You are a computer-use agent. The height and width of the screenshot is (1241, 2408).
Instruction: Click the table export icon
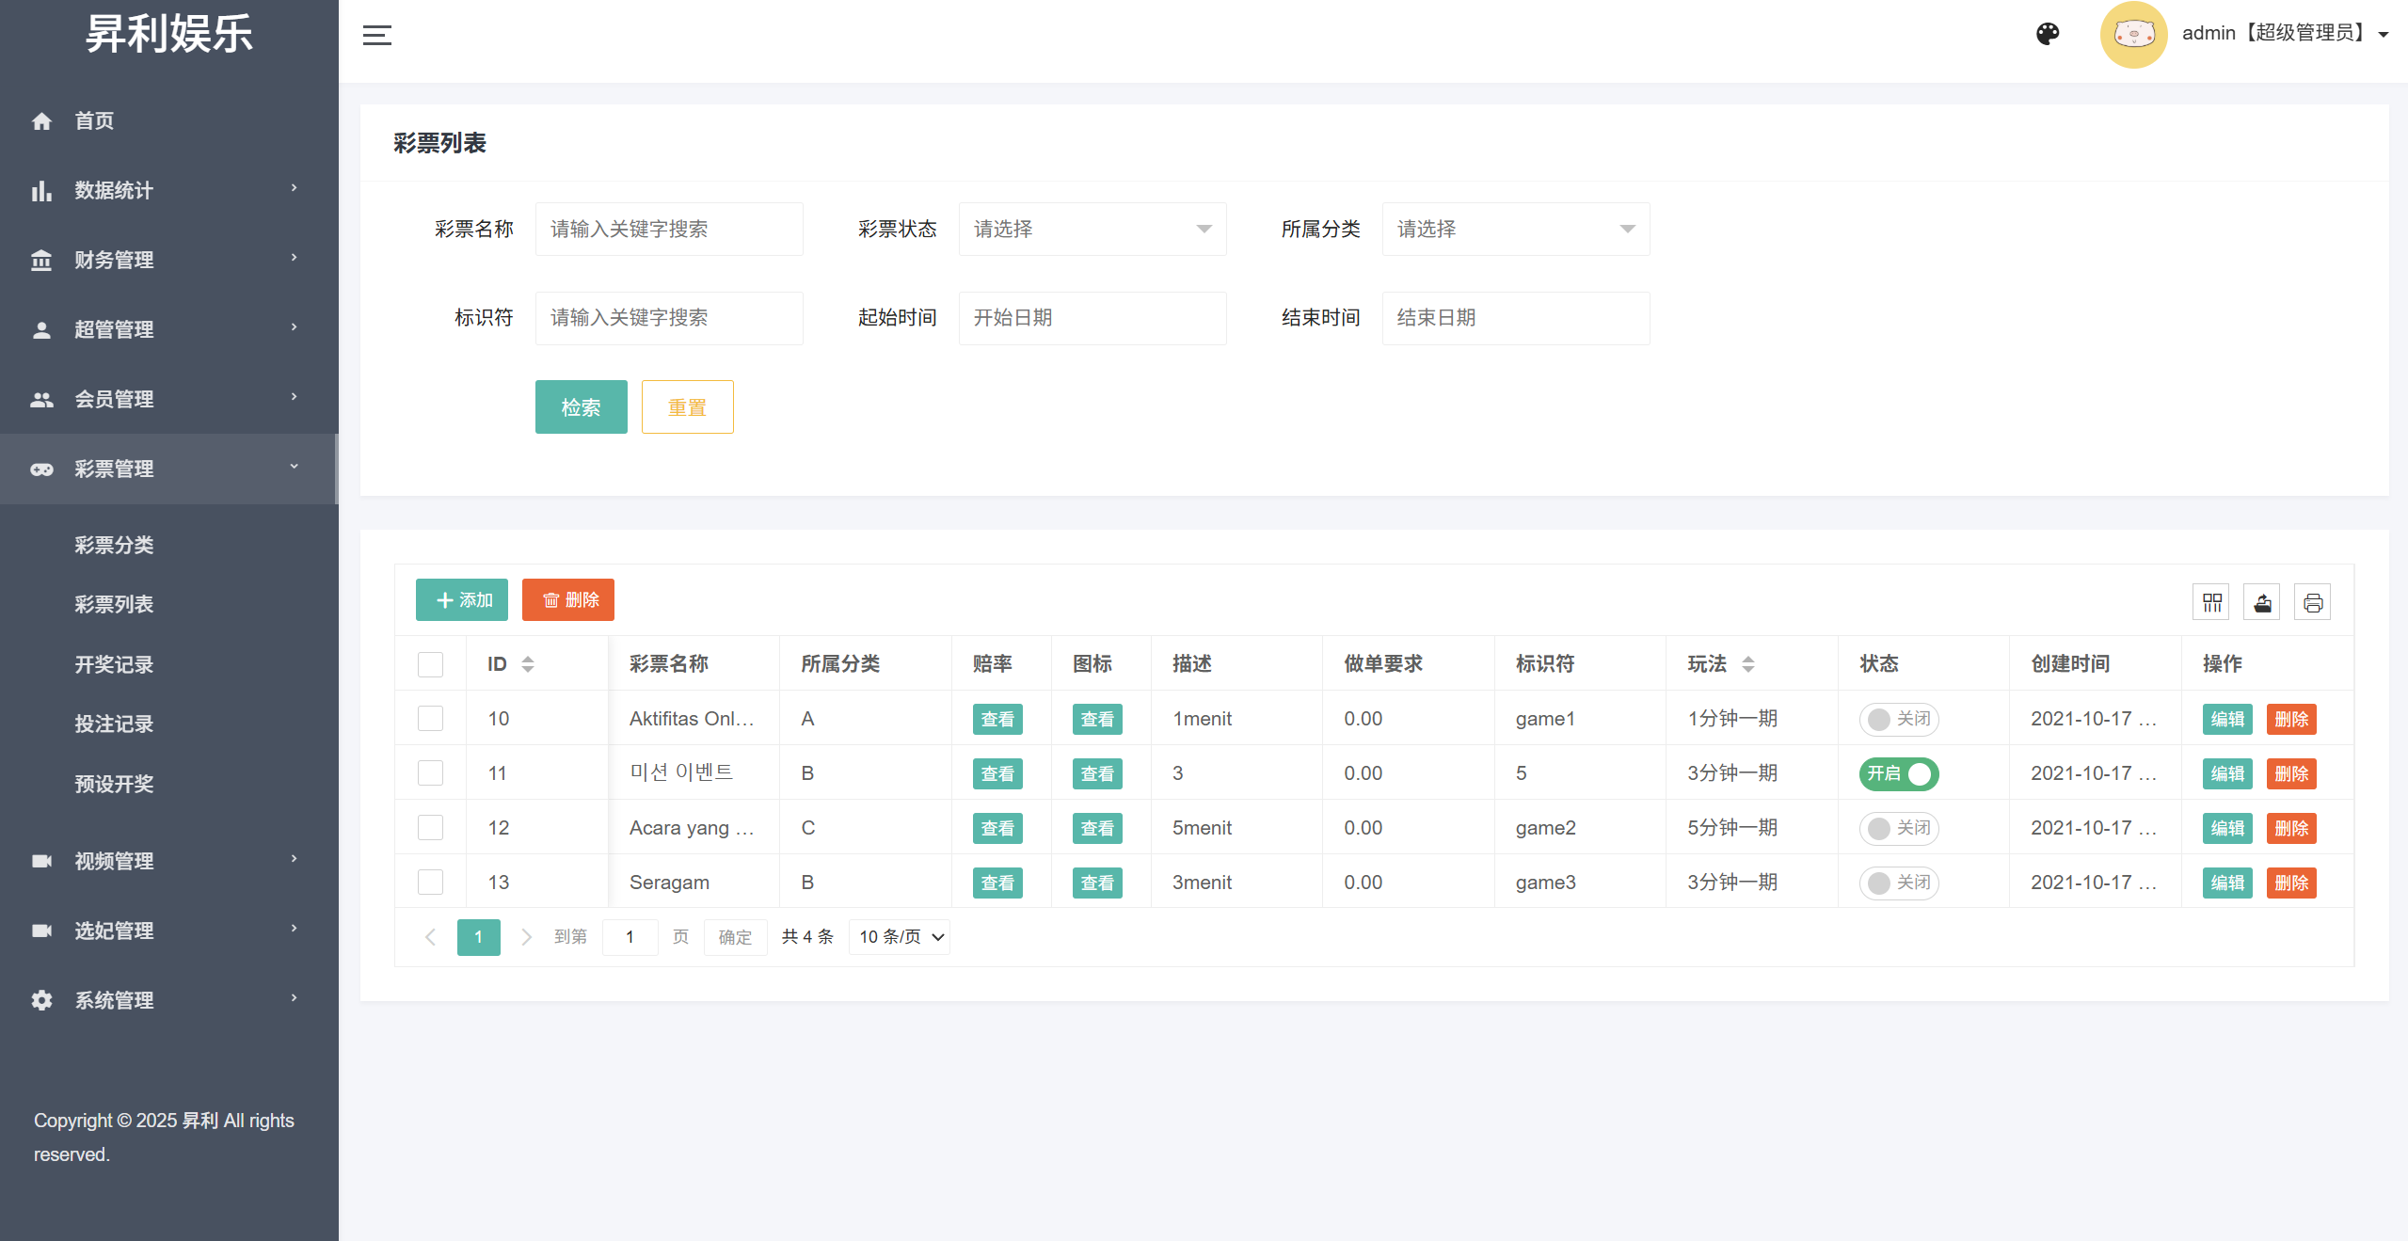[2262, 602]
